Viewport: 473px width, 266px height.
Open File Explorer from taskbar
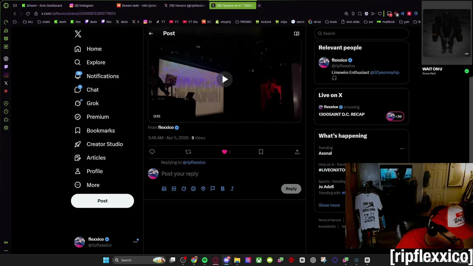[237, 260]
